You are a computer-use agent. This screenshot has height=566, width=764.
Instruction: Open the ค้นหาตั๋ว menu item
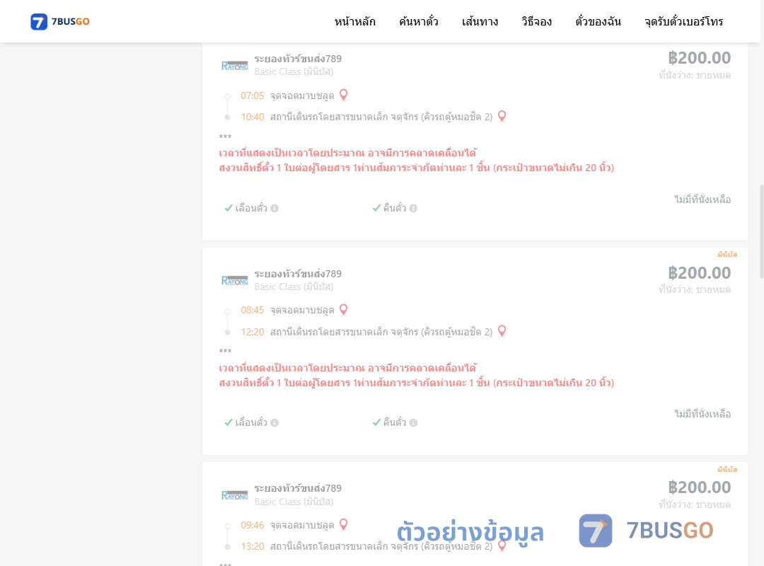click(419, 21)
